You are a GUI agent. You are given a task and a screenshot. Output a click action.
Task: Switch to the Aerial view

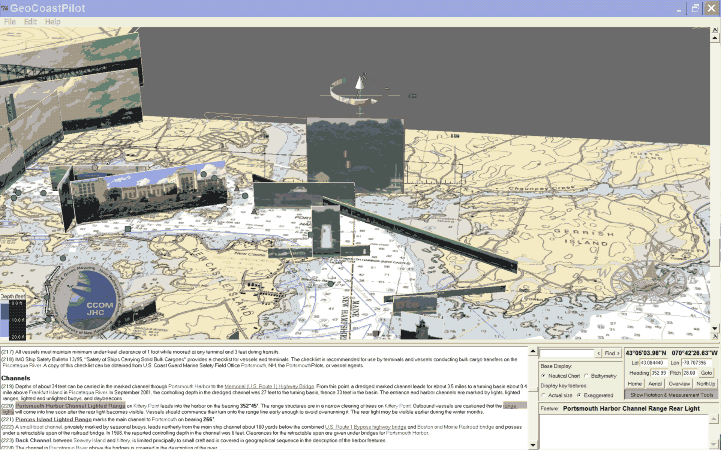click(655, 384)
